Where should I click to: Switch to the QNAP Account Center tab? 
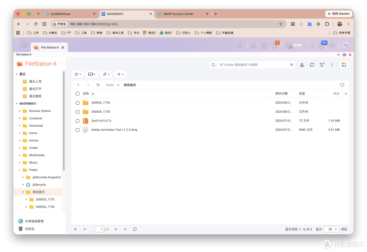click(x=183, y=14)
